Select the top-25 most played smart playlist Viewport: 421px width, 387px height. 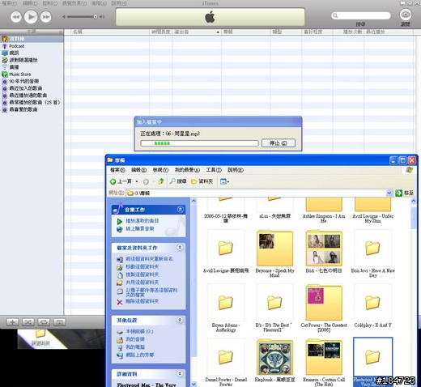pyautogui.click(x=32, y=102)
